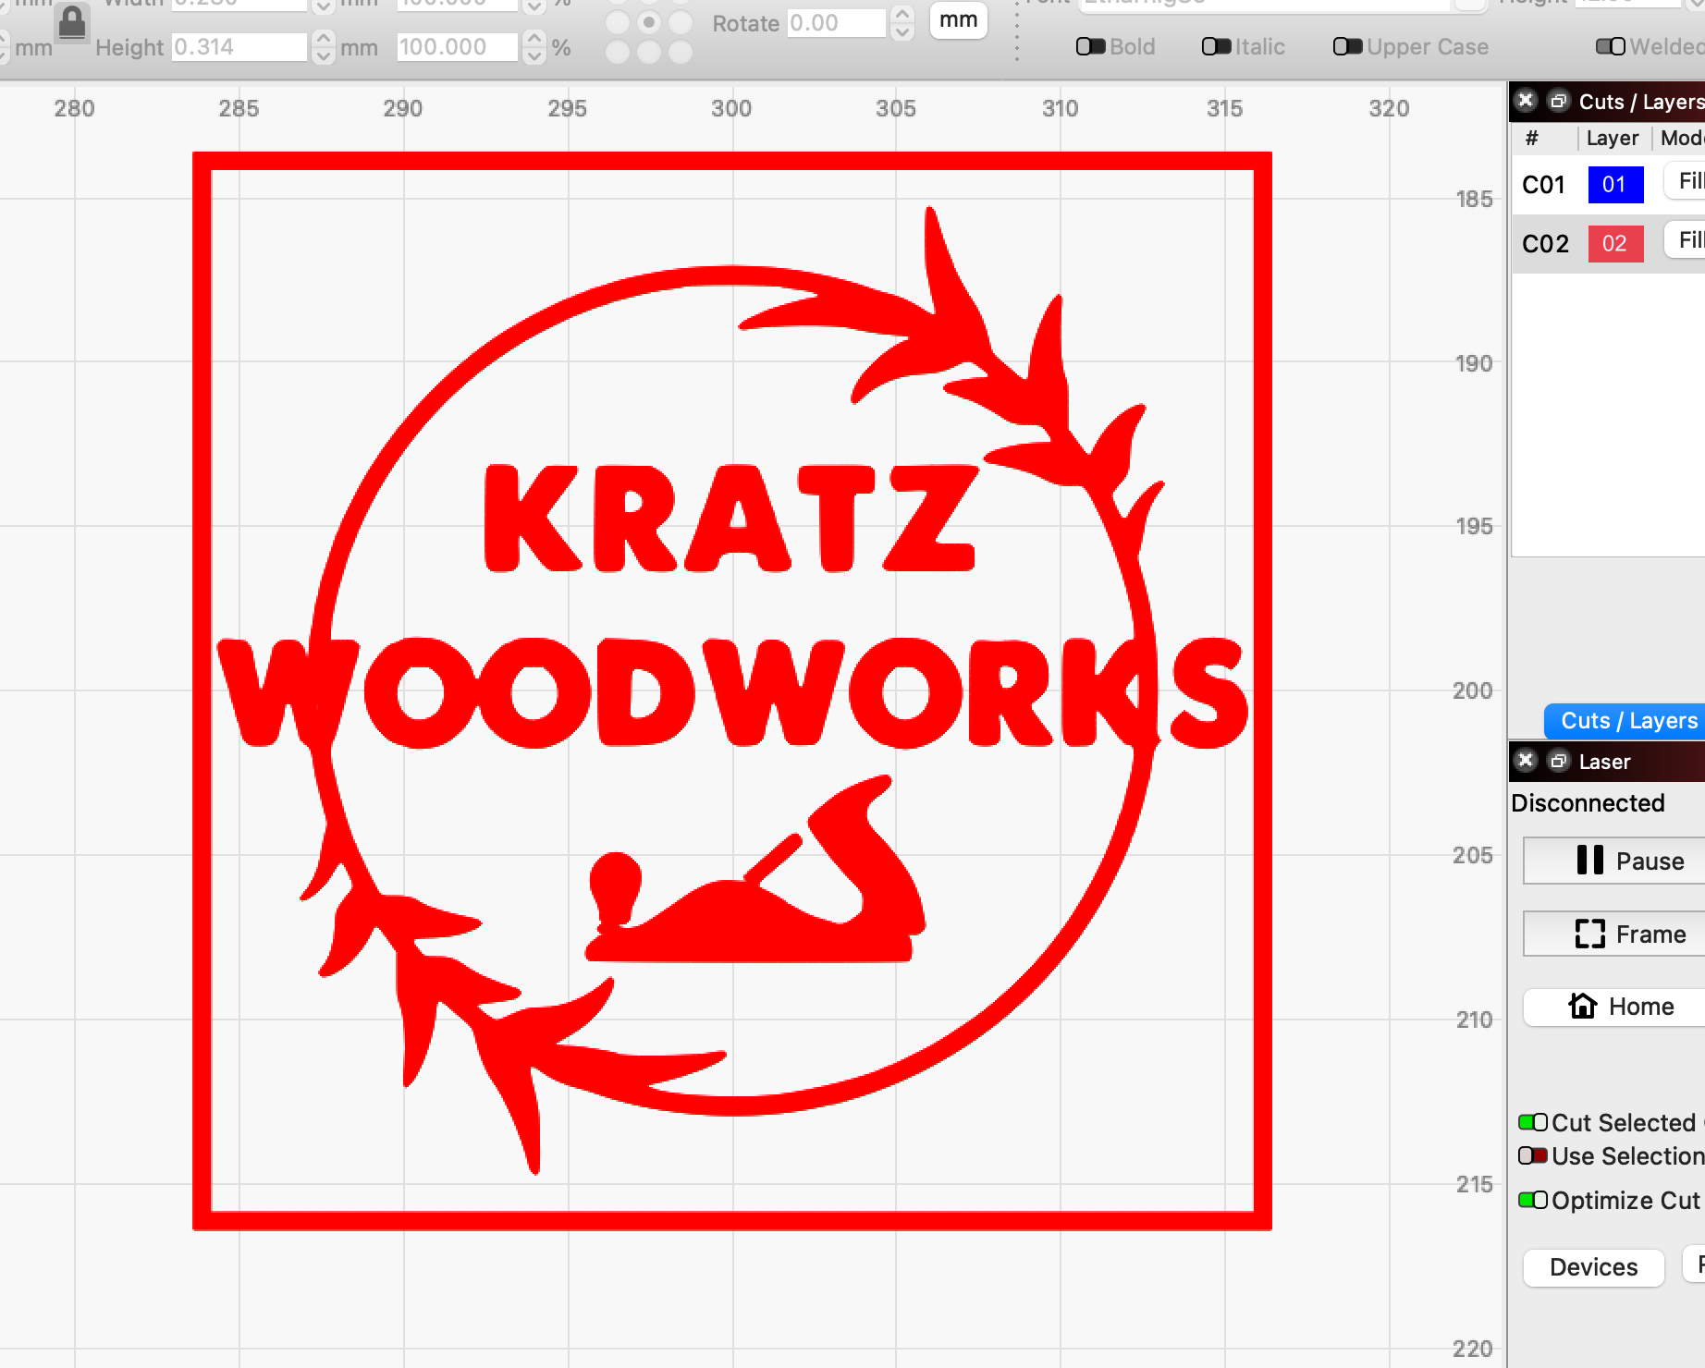Click the Disconnected status text
The image size is (1705, 1368).
coord(1588,802)
